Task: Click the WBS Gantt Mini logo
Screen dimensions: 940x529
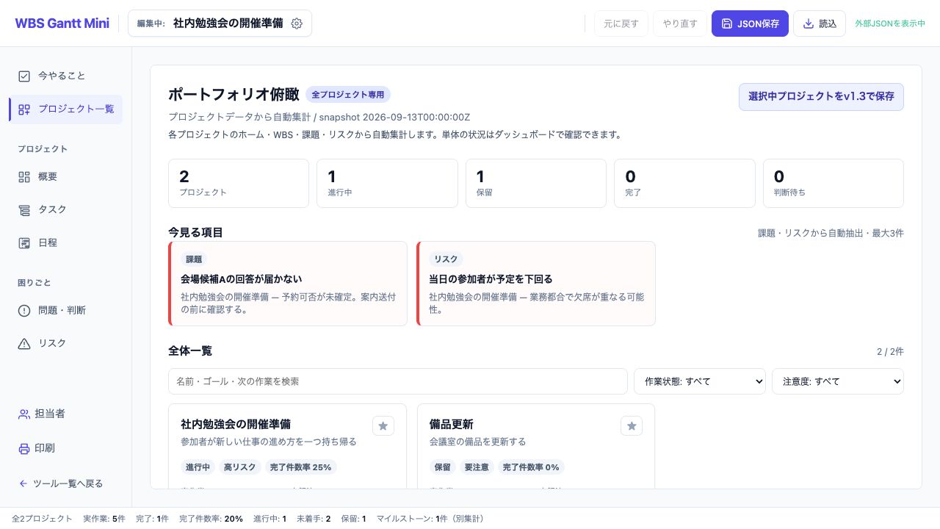Action: (62, 24)
